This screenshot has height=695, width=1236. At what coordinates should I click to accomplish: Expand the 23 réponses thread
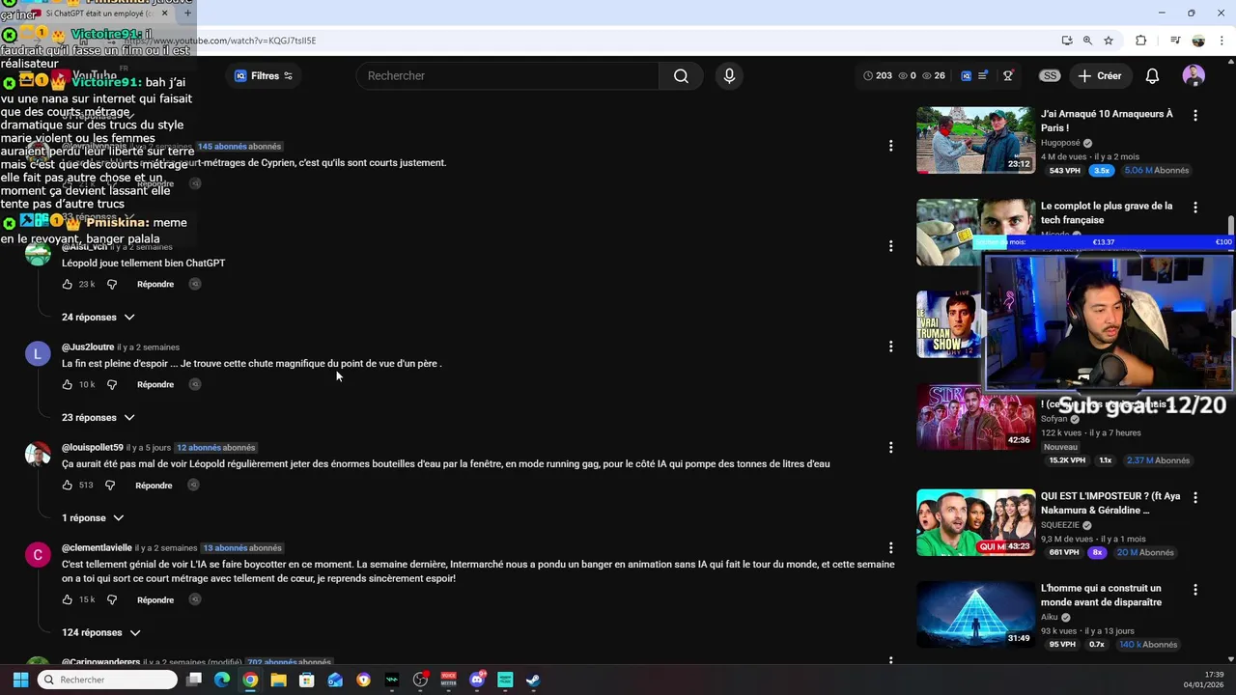pyautogui.click(x=98, y=418)
